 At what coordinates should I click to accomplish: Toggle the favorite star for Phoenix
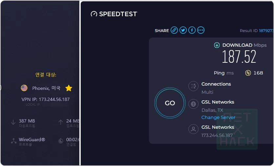(x=69, y=88)
